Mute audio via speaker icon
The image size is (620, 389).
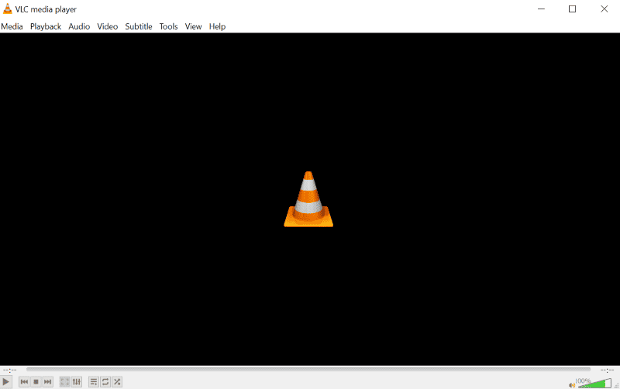(x=572, y=384)
